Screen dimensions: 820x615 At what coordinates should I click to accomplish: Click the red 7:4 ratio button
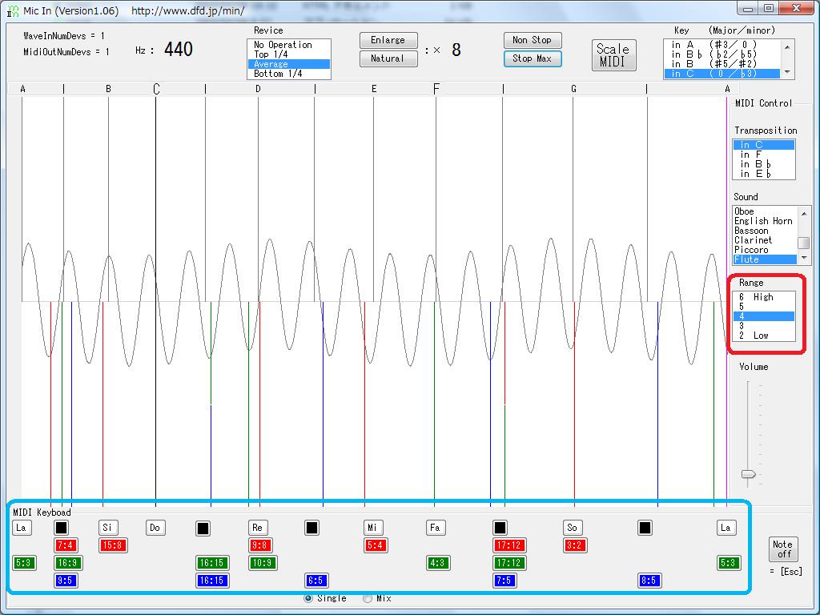(x=66, y=545)
